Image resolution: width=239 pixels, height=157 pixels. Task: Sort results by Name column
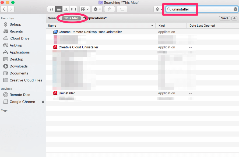click(101, 26)
